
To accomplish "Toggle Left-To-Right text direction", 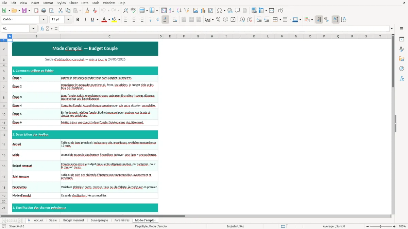I will [x=319, y=20].
